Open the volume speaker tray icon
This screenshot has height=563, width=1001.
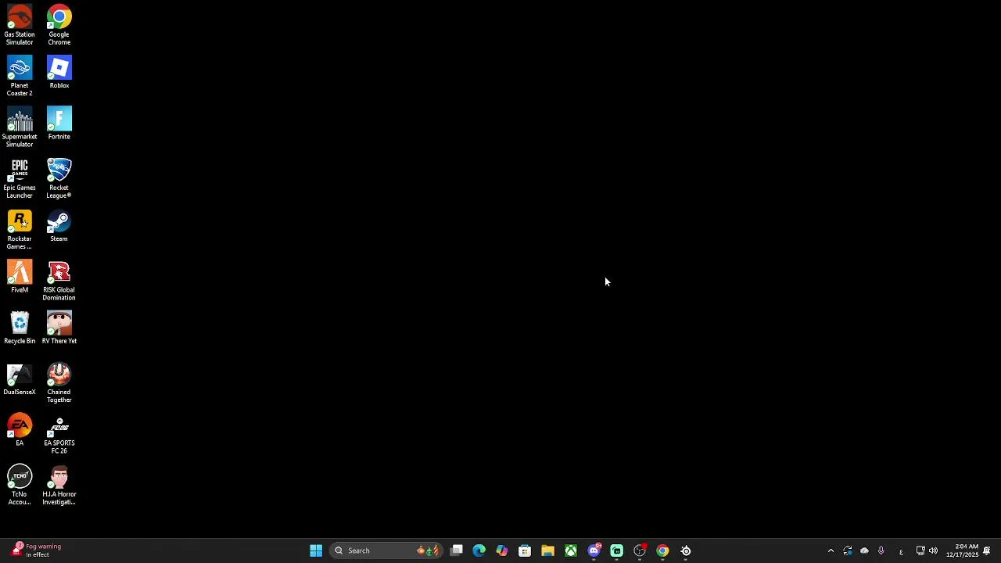point(933,550)
